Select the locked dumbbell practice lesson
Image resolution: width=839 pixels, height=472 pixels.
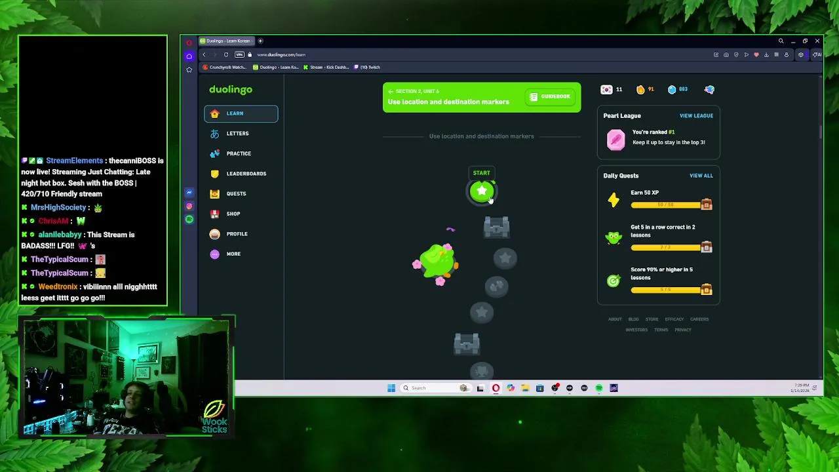pos(496,286)
